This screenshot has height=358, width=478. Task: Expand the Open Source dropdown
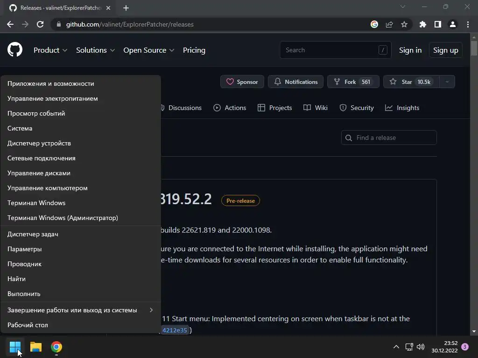(x=149, y=50)
